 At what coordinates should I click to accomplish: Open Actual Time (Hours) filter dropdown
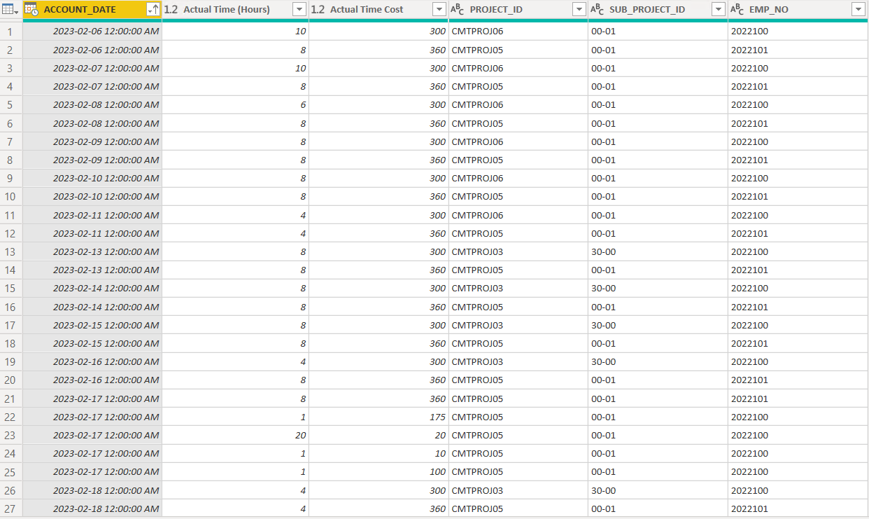(x=299, y=10)
